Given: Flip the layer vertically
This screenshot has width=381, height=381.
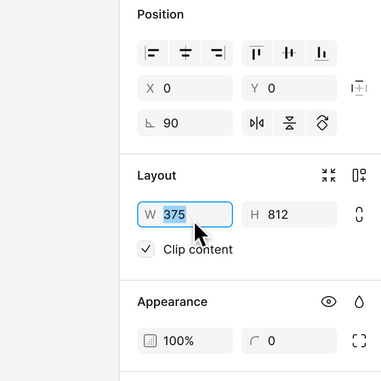Looking at the screenshot, I should click(290, 123).
